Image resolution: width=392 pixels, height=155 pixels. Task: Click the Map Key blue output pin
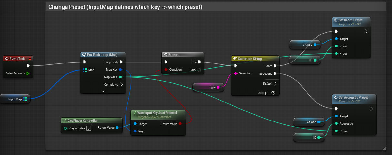[121, 70]
